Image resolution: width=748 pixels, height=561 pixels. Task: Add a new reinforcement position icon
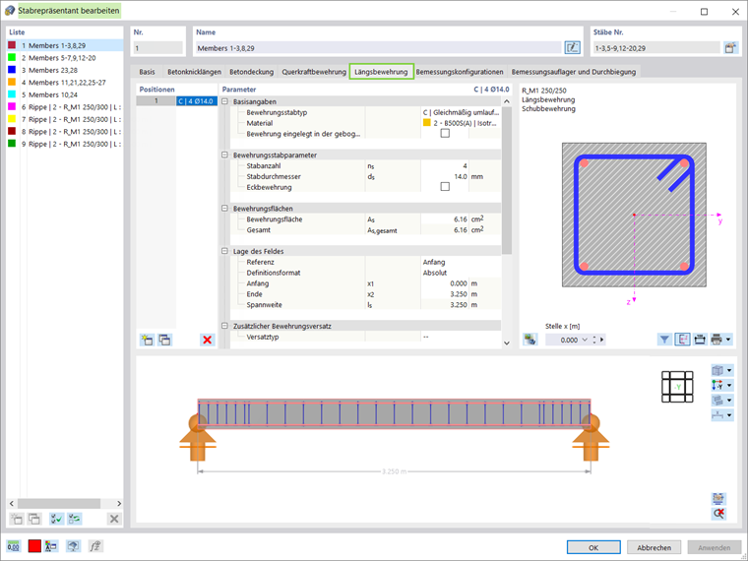pyautogui.click(x=147, y=340)
